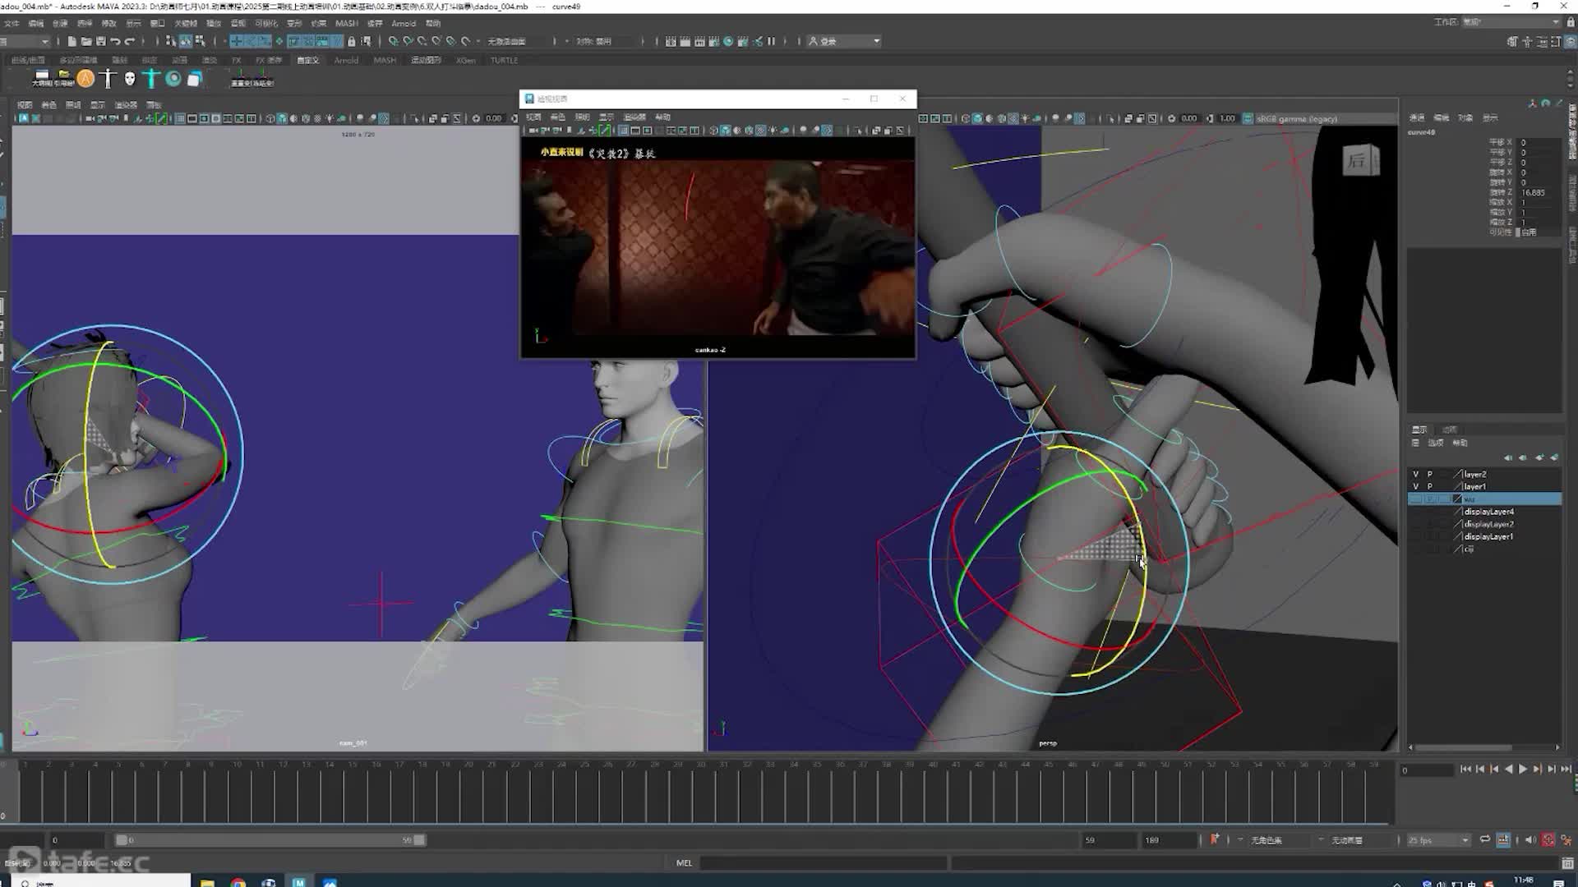Open the symmetry dropdown field
The height and width of the screenshot is (887, 1578).
[x=607, y=41]
